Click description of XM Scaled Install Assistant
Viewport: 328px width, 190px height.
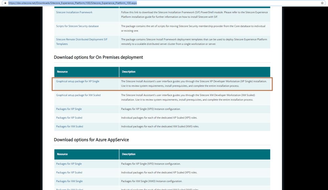188,97
